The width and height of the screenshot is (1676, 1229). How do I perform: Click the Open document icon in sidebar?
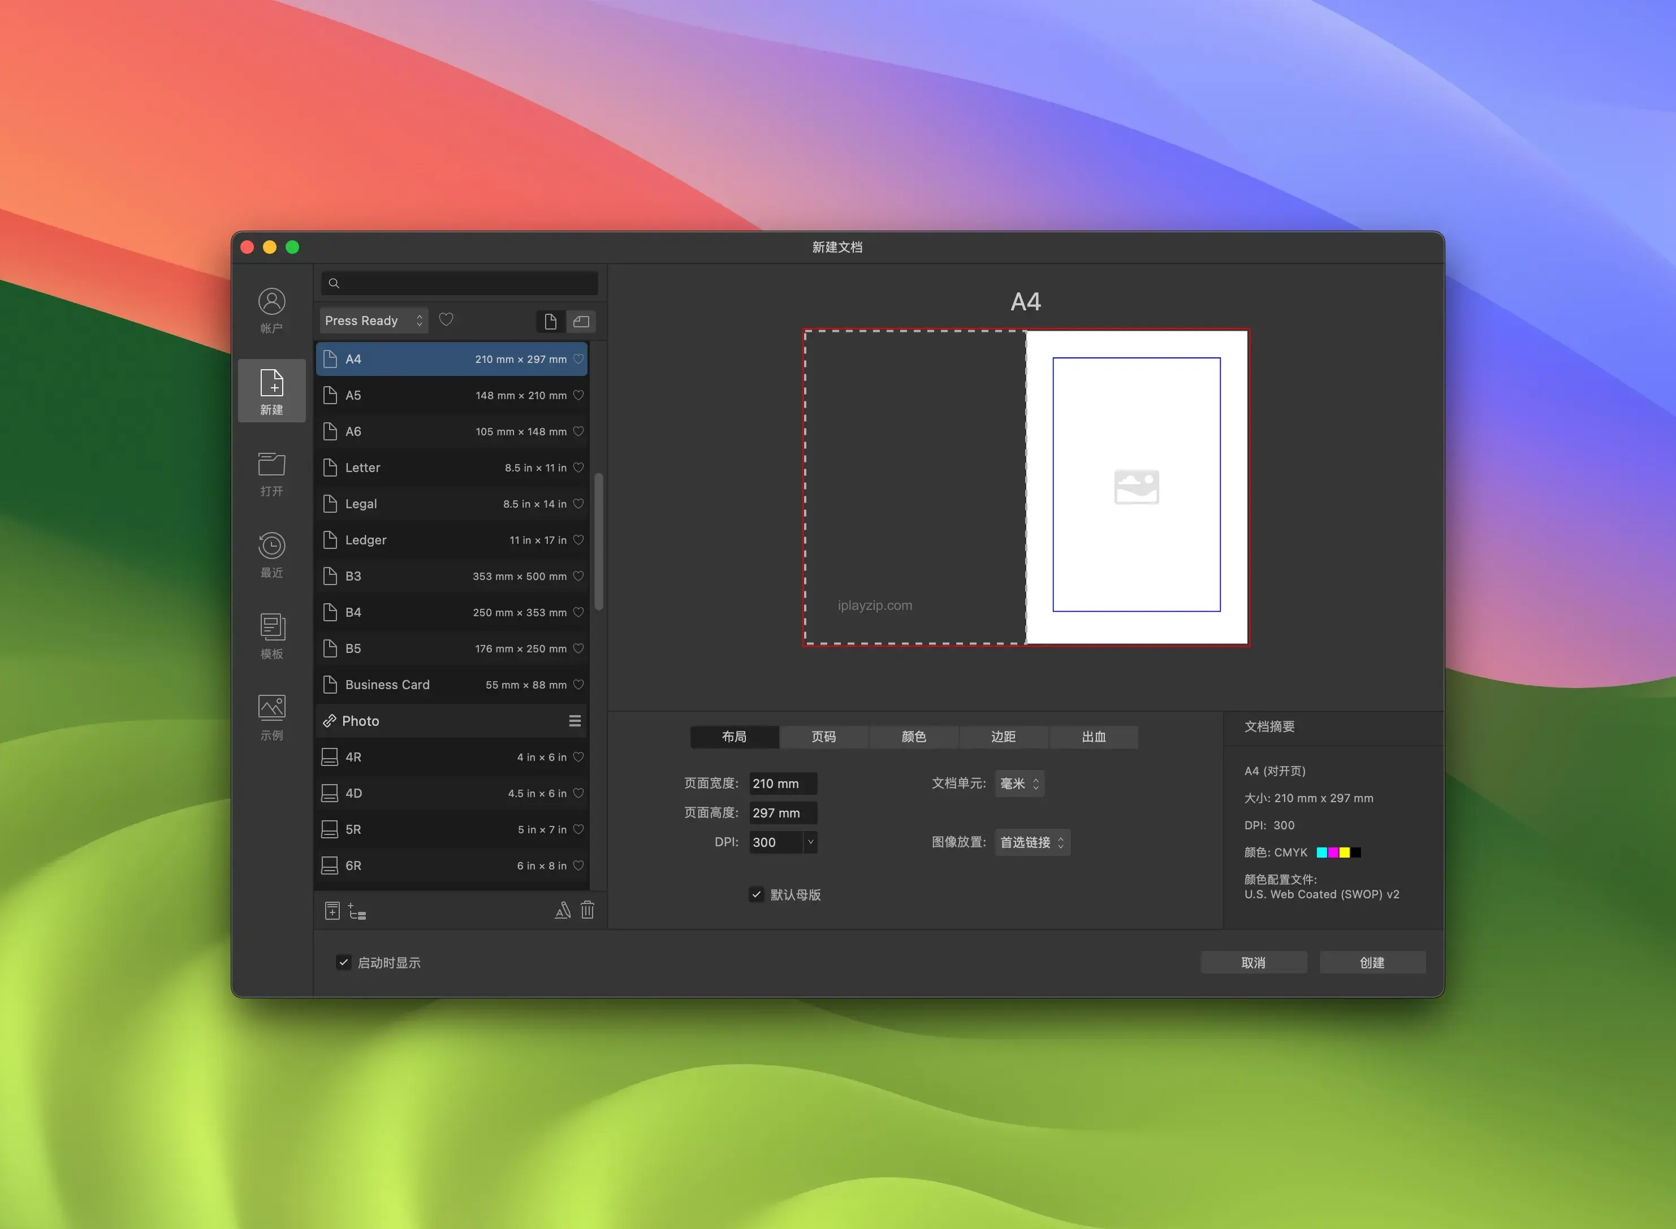tap(271, 468)
